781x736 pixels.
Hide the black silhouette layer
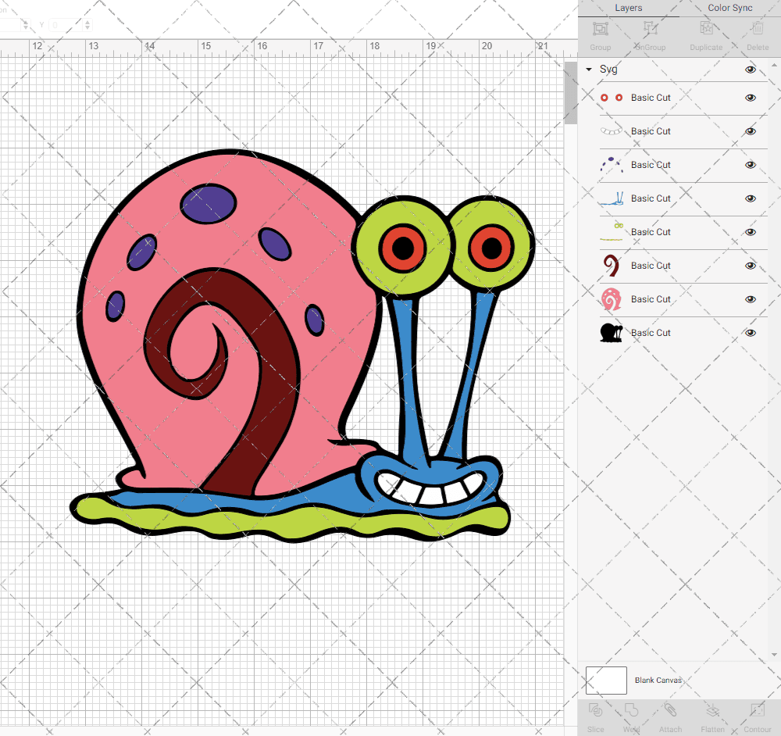click(750, 333)
